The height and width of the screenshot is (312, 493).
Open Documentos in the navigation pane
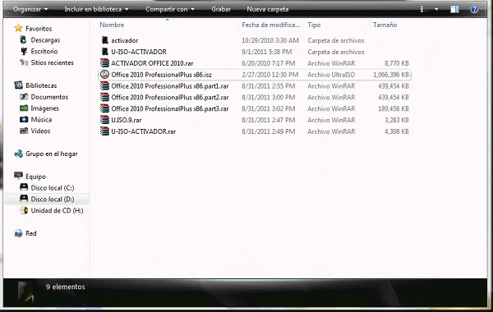click(x=49, y=97)
